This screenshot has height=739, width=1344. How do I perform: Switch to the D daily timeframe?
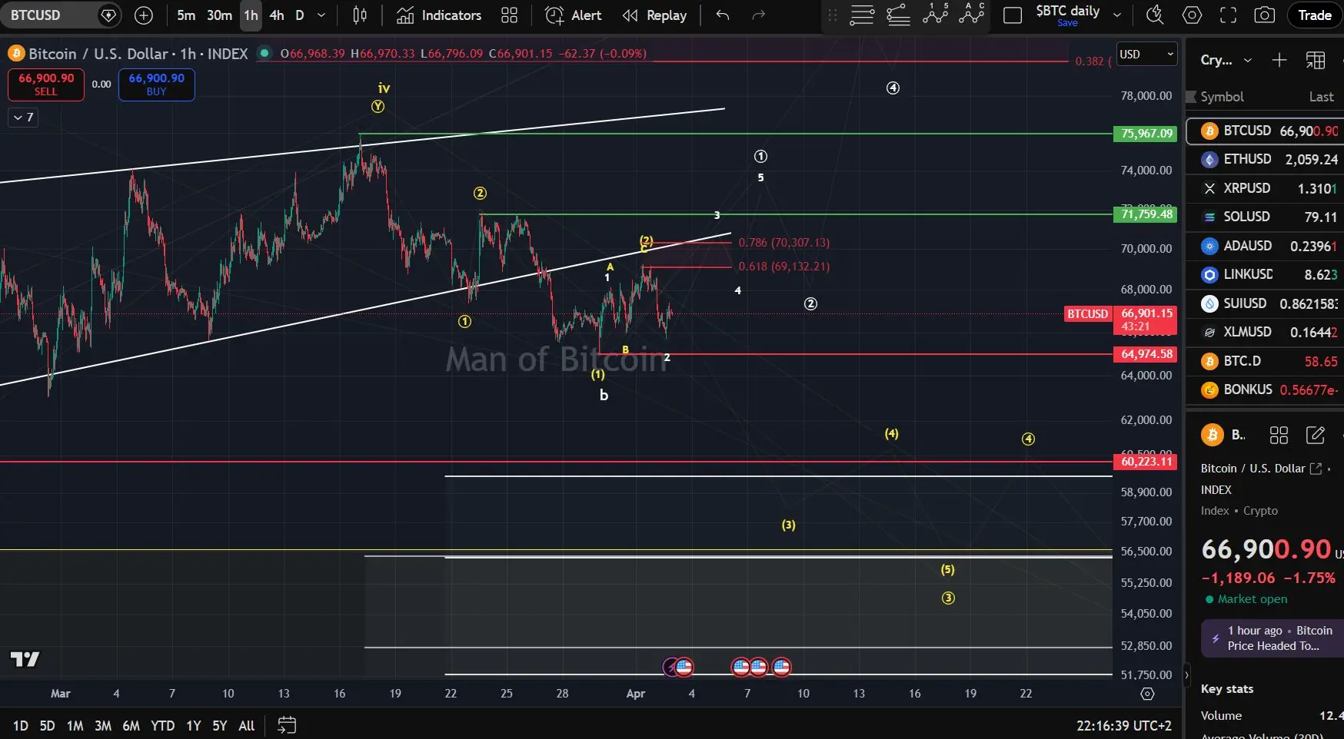coord(300,15)
